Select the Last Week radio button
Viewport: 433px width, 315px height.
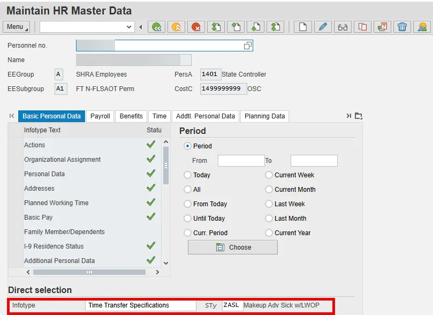pyautogui.click(x=269, y=204)
